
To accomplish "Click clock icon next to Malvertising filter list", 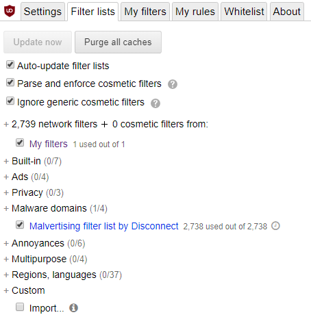I will [275, 226].
